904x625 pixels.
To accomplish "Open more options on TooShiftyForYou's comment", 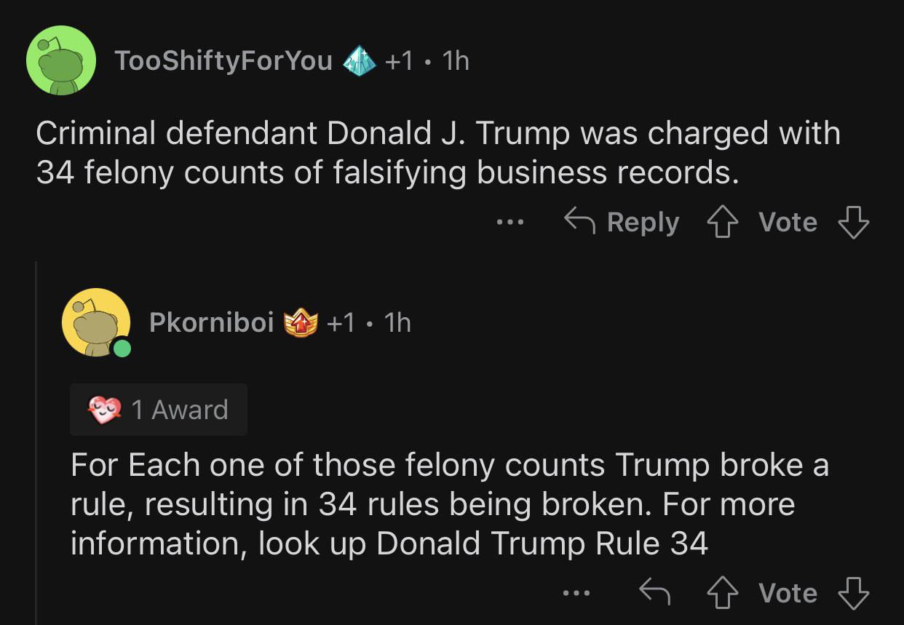I will 510,223.
